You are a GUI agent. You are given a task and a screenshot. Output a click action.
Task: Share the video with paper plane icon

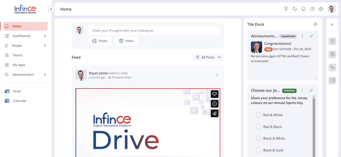[x=215, y=114]
